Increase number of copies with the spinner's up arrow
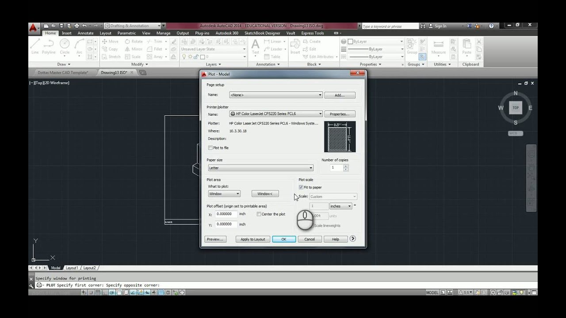The width and height of the screenshot is (566, 318). (346, 166)
